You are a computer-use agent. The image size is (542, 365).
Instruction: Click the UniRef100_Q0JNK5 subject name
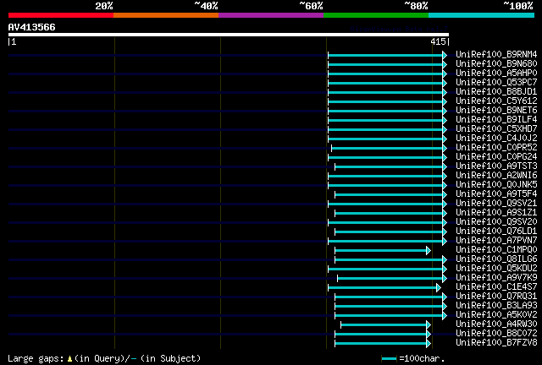click(x=496, y=185)
